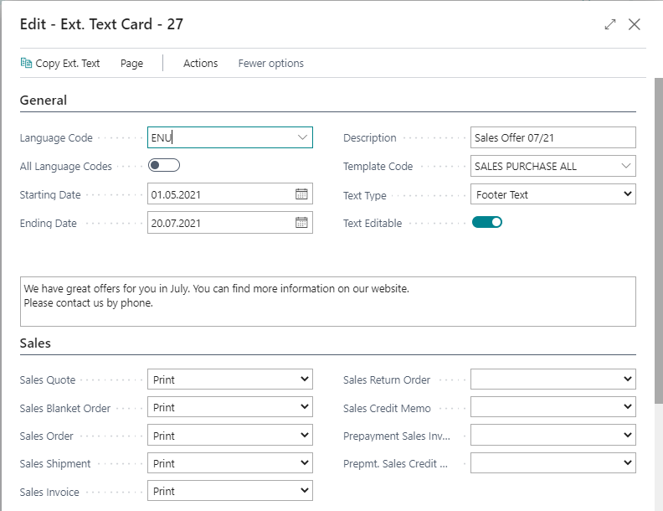Screen dimensions: 663x511
Task: Expand the Language Code dropdown arrow
Action: (x=302, y=137)
